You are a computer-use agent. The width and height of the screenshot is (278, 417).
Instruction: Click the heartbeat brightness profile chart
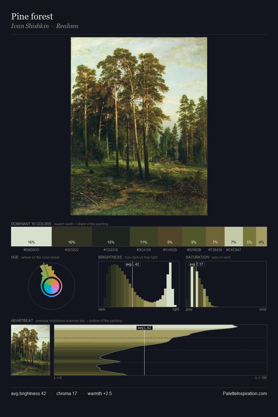[x=160, y=350]
